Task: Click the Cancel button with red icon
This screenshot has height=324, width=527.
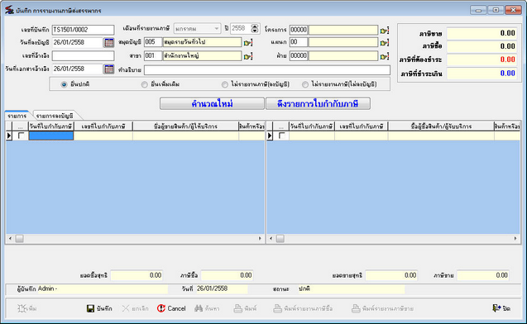Action: (171, 308)
